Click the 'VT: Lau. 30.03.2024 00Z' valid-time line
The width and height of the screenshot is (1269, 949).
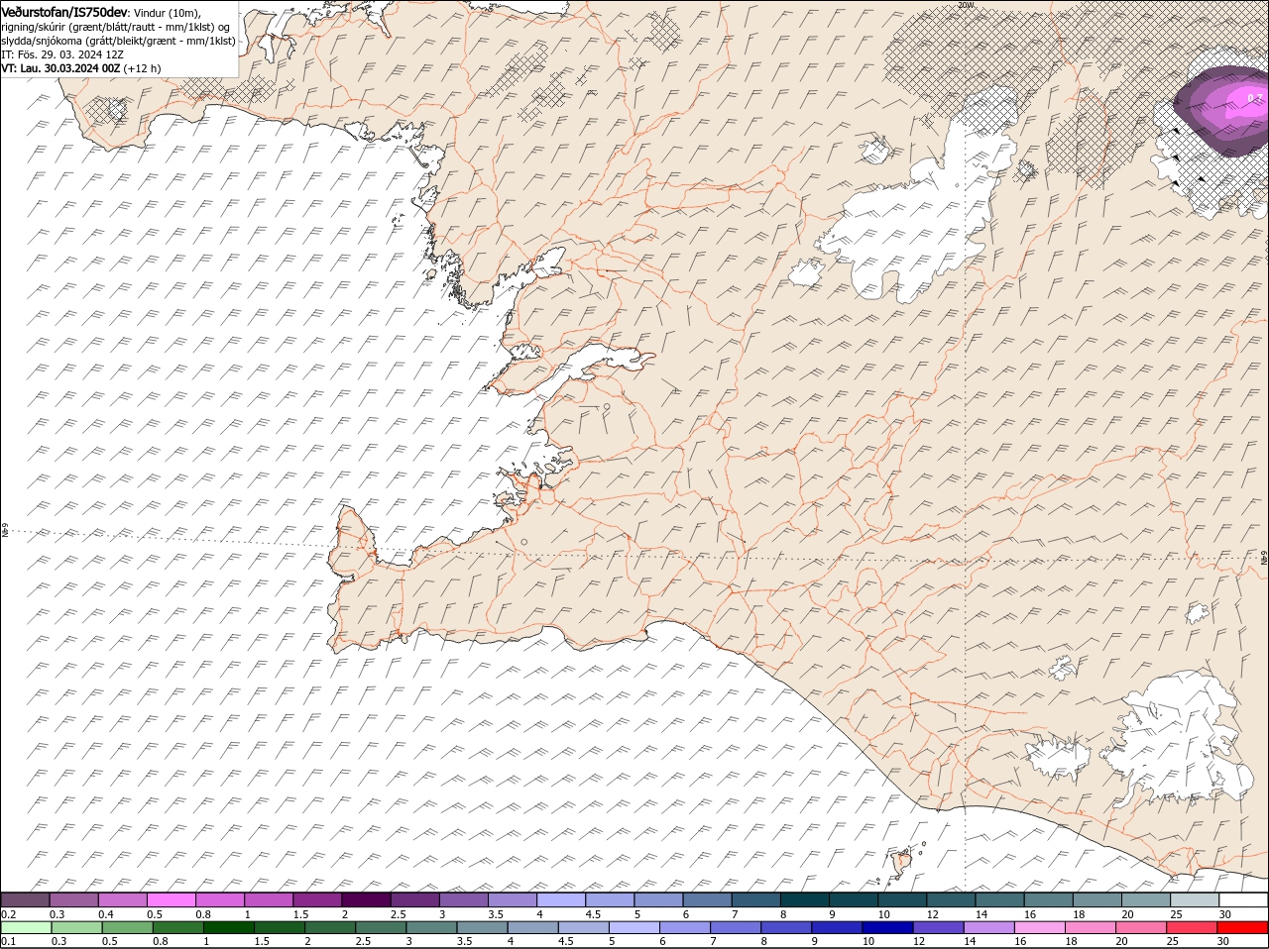[x=81, y=68]
